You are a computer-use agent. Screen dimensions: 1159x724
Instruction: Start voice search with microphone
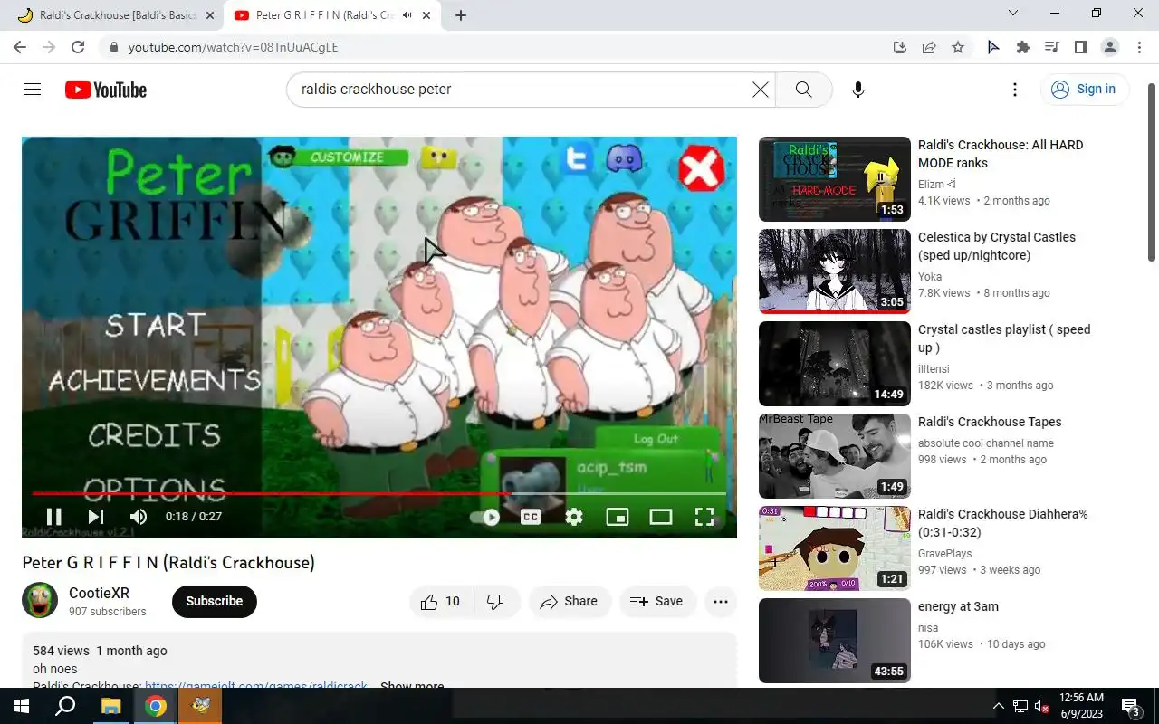858,90
